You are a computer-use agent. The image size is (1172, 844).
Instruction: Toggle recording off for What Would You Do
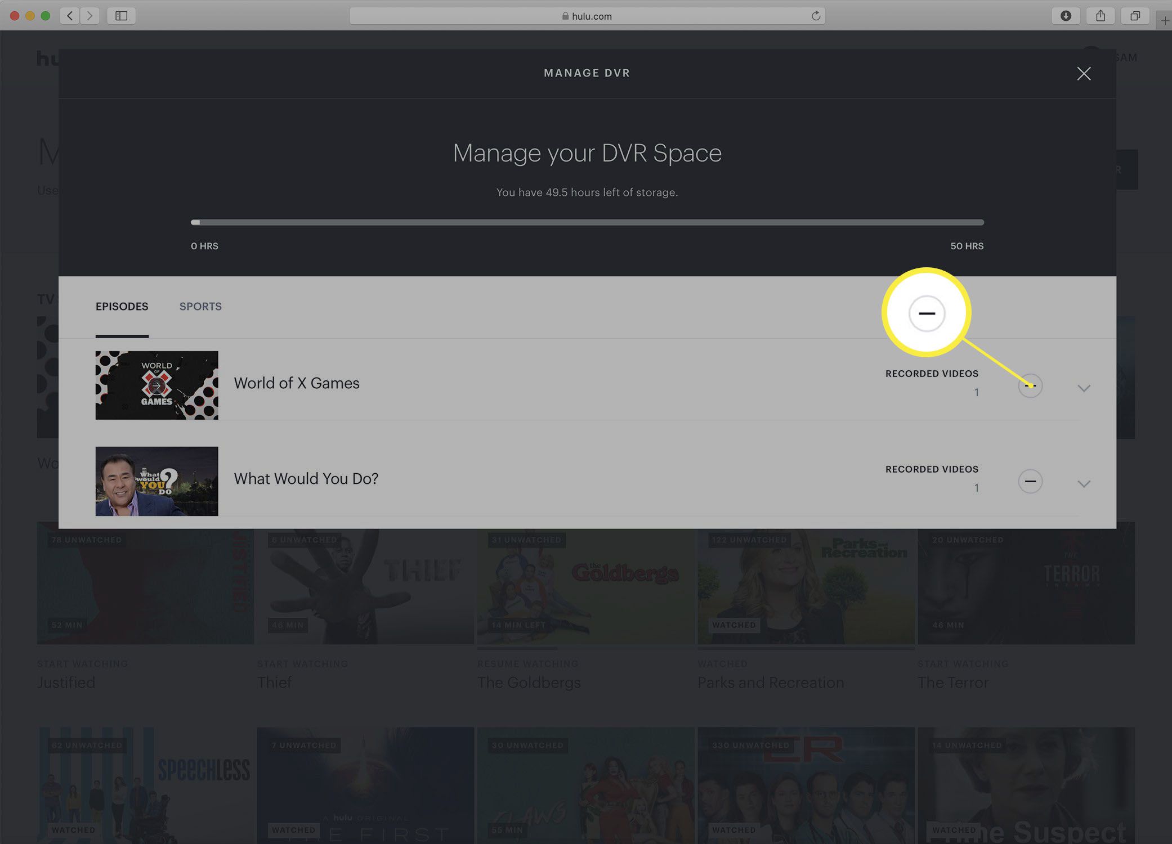click(x=1030, y=481)
